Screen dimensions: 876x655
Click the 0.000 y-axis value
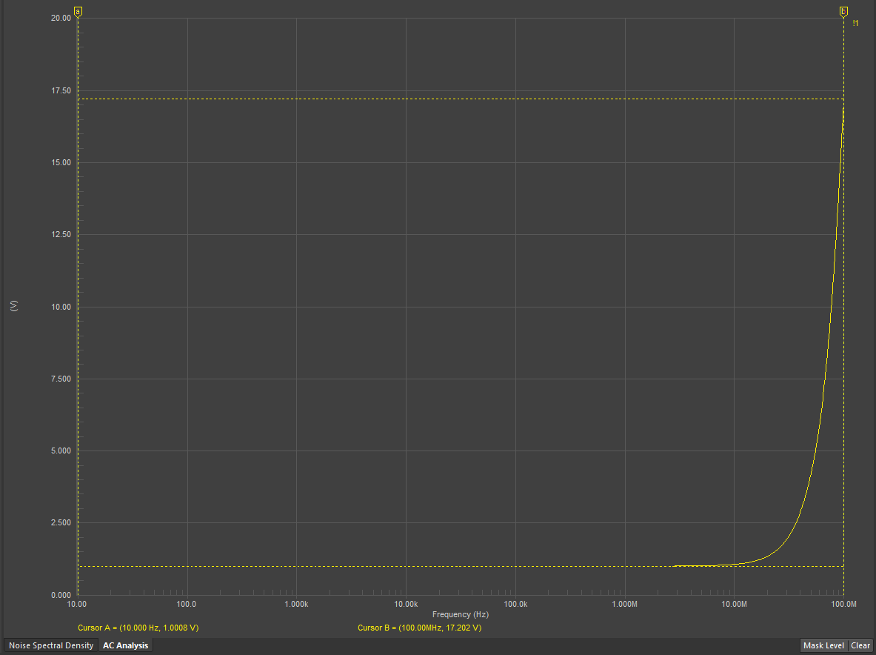click(x=61, y=595)
